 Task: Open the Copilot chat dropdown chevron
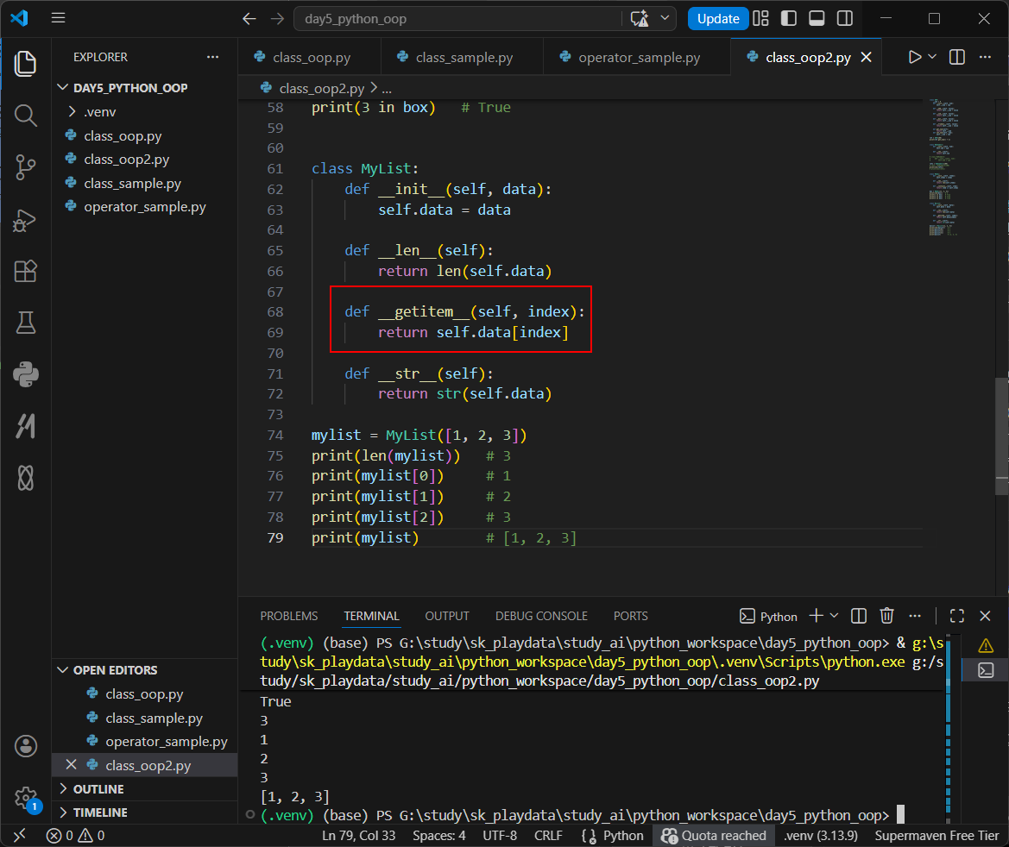tap(665, 18)
